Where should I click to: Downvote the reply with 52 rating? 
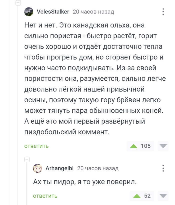(x=164, y=196)
